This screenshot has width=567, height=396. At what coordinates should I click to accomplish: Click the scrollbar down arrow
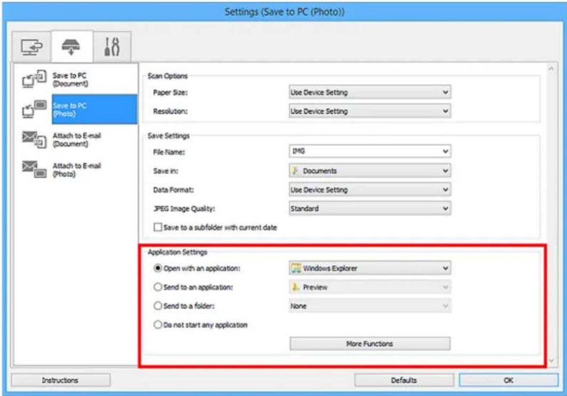coord(551,360)
